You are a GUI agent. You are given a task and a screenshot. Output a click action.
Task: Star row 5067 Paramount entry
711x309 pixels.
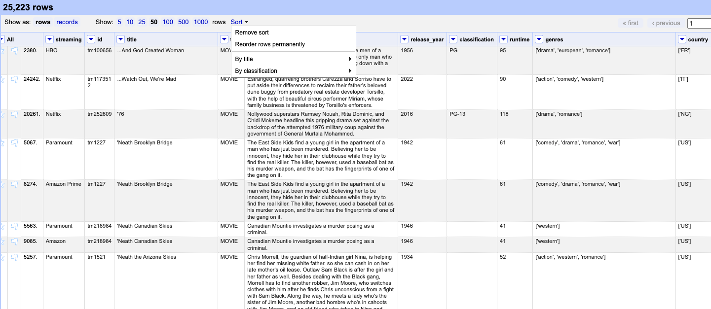point(3,143)
